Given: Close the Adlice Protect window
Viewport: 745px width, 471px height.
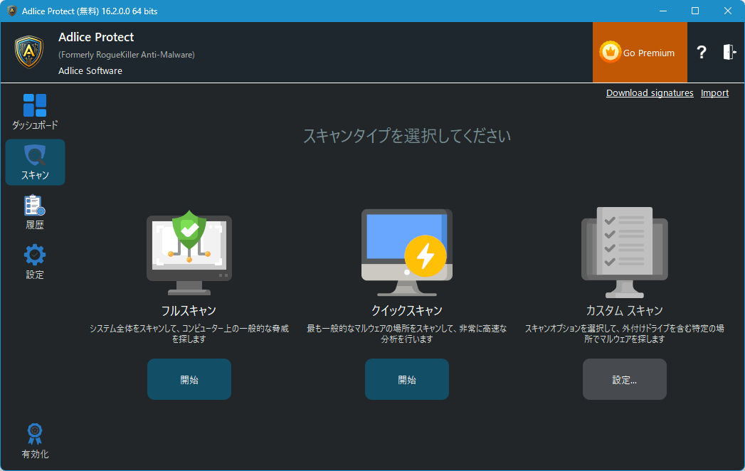Looking at the screenshot, I should click(x=727, y=11).
